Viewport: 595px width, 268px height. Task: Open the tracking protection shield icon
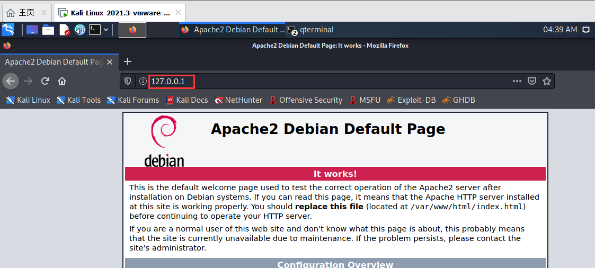coord(128,81)
